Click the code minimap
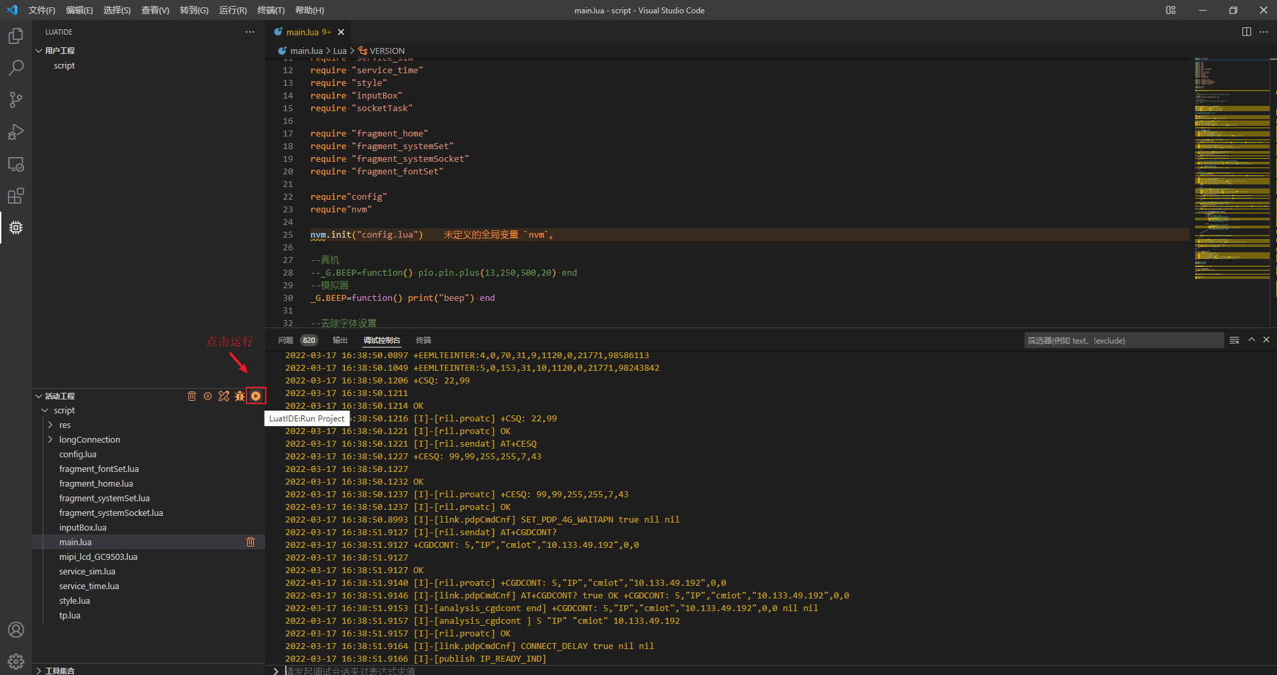This screenshot has width=1277, height=675. (x=1232, y=169)
